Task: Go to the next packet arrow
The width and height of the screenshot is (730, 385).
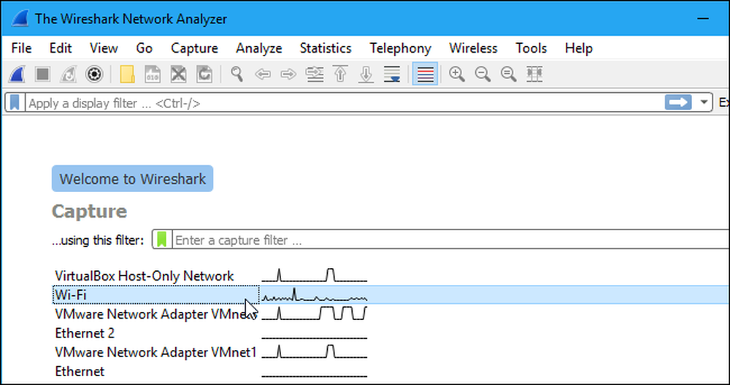Action: [x=288, y=74]
